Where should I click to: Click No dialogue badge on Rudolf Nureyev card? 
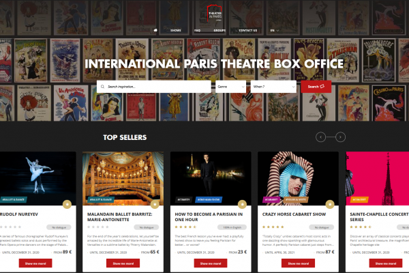(x=59, y=227)
